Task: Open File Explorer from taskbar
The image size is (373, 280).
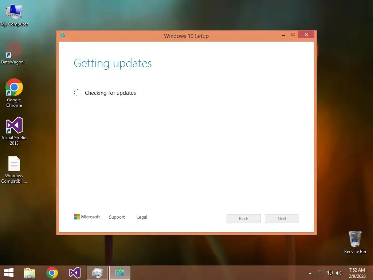Action: coord(30,273)
